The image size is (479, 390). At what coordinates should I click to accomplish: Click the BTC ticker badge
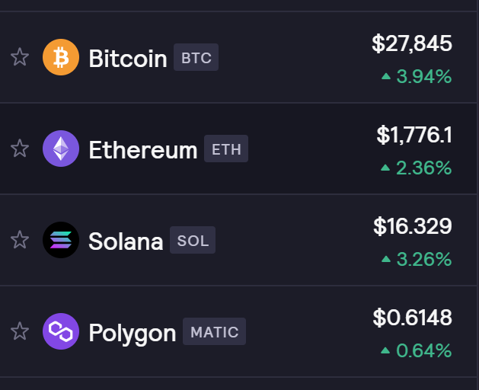[x=196, y=57]
